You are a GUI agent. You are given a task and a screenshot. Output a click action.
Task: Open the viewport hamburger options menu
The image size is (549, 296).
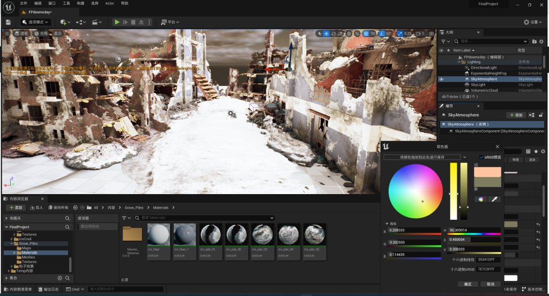tap(6, 33)
